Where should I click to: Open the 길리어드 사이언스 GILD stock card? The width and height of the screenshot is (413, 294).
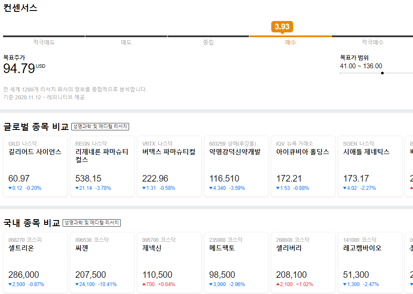35,166
